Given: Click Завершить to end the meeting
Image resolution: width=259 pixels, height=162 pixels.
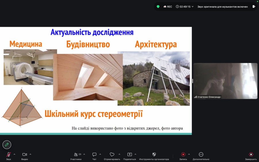Looking at the screenshot, I should [251, 156].
